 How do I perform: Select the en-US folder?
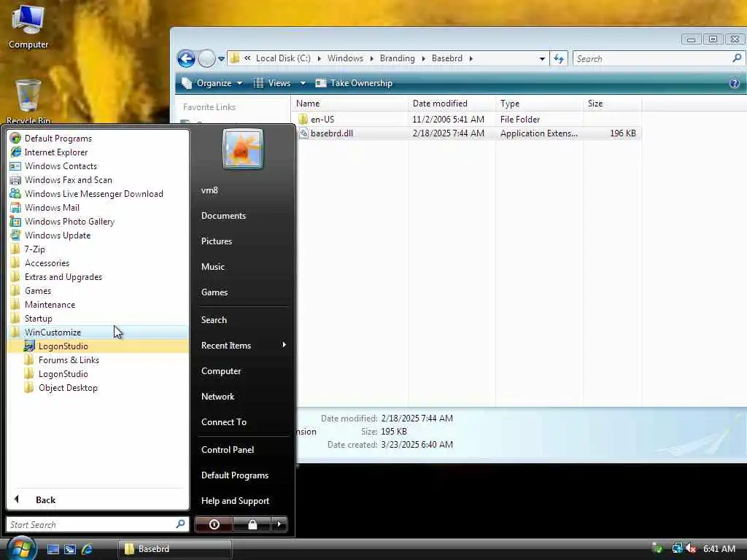322,120
